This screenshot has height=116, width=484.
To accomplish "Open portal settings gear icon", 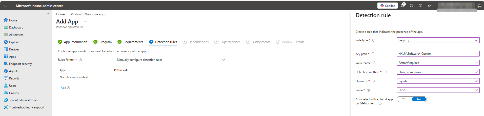I will (411, 6).
